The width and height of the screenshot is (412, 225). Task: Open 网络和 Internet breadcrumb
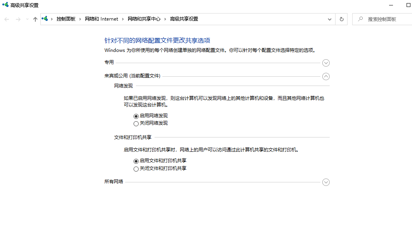101,19
